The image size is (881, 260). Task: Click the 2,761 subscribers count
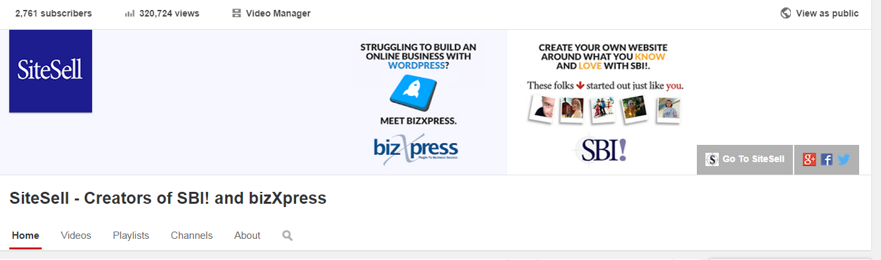click(54, 13)
